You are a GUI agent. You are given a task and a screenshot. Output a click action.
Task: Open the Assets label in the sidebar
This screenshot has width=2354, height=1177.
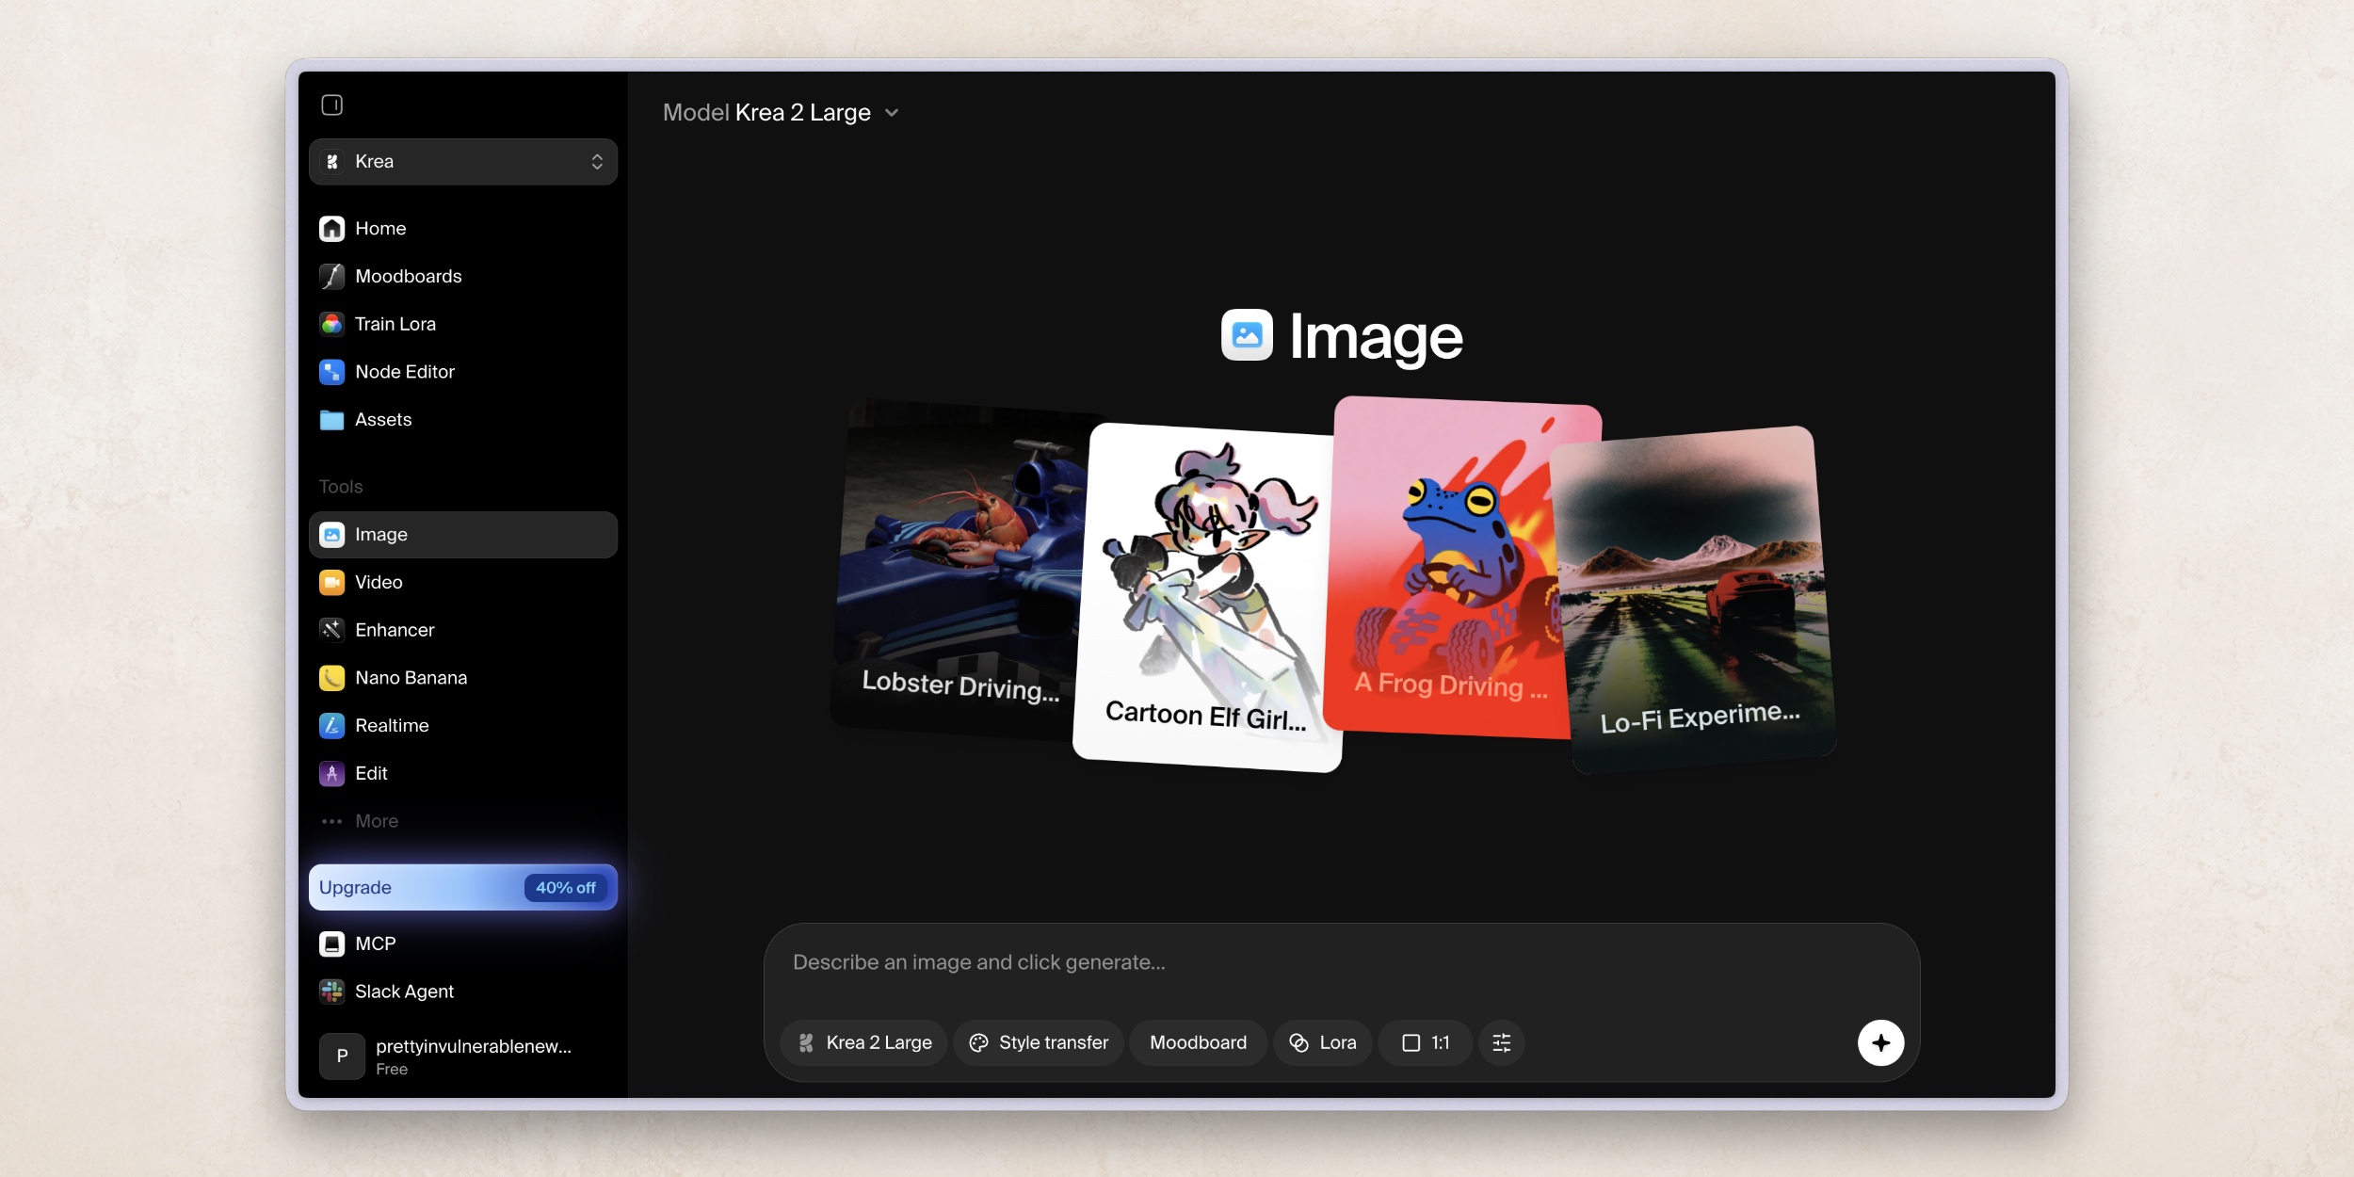(x=383, y=420)
